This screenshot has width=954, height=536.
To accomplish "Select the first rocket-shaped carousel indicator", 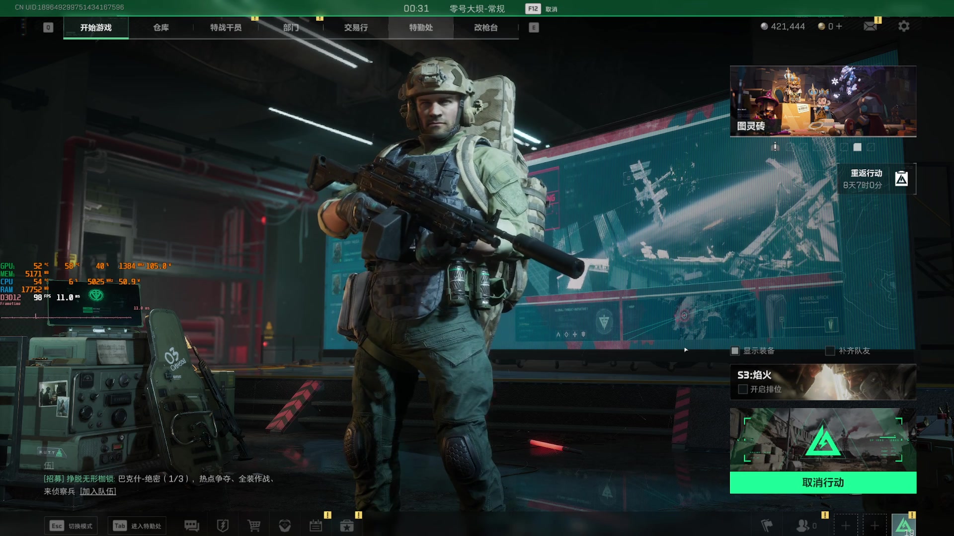I will pos(775,146).
